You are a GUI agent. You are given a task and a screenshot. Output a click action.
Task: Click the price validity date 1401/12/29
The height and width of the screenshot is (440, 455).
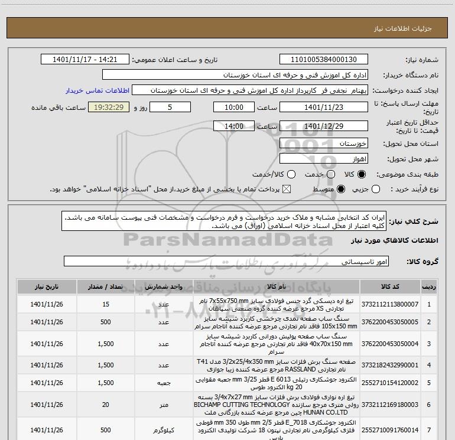(324, 126)
